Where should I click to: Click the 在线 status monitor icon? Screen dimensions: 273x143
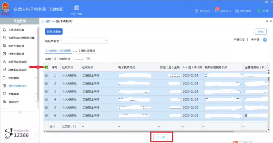tap(259, 11)
